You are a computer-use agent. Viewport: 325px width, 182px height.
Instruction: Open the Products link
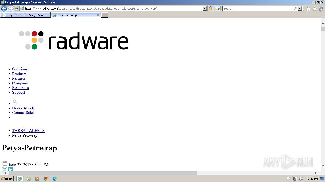[19, 74]
